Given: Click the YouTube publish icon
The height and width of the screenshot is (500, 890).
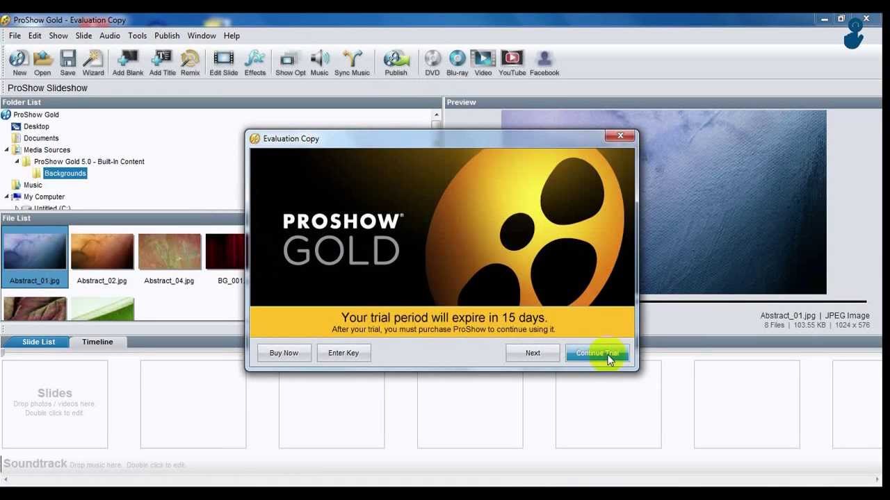Looking at the screenshot, I should coord(512,63).
